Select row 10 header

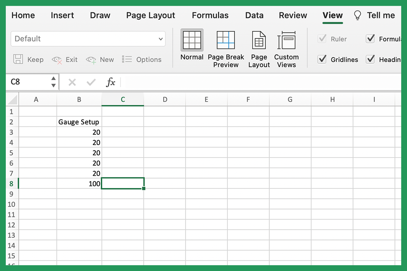tap(12, 204)
